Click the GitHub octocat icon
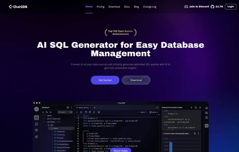Image resolution: width=239 pixels, height=152 pixels. pos(212,7)
